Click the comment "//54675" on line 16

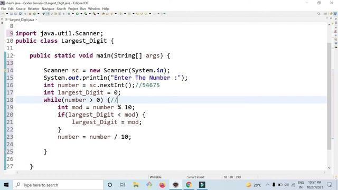147,85
